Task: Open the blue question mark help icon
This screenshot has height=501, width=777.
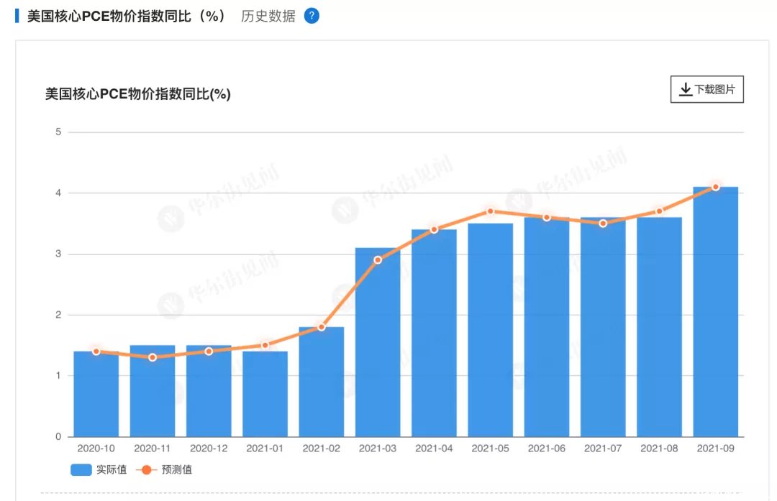Action: (x=312, y=17)
